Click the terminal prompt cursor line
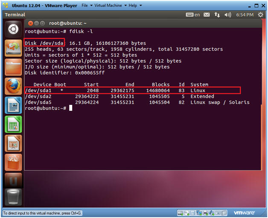Image resolution: width=268 pixels, height=218 pixels. tap(49, 108)
